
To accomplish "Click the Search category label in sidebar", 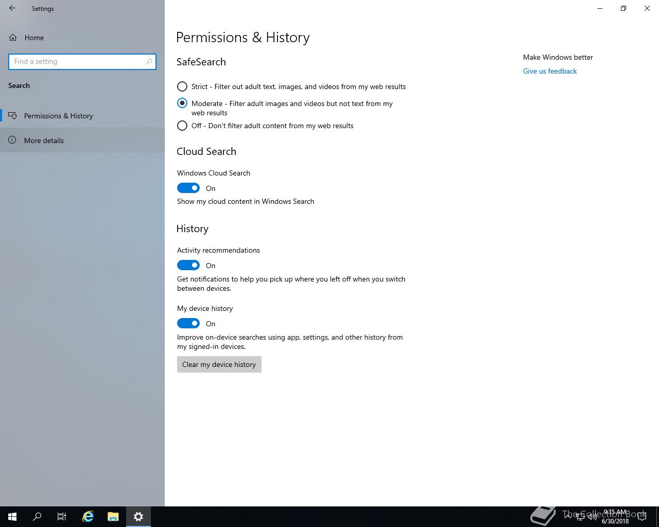I will [x=19, y=85].
